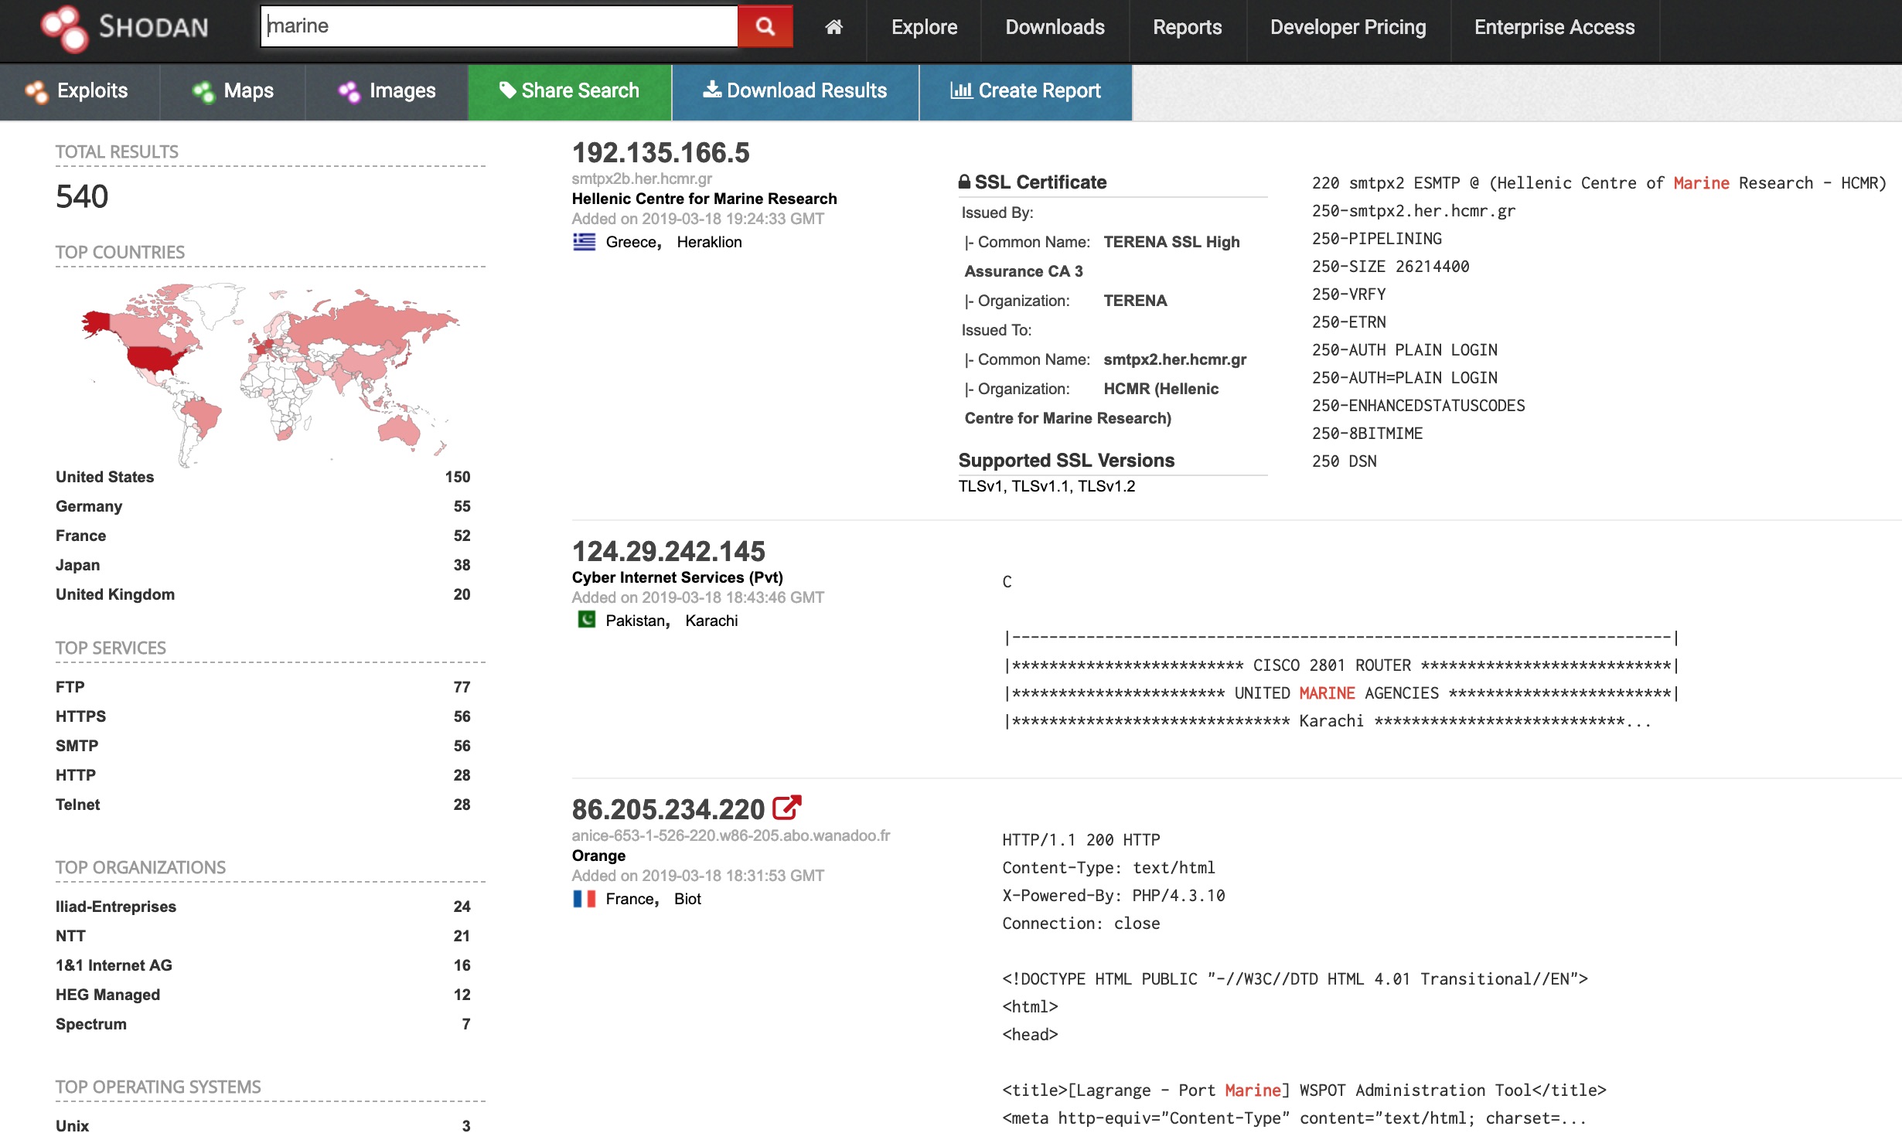This screenshot has width=1902, height=1133.
Task: Click the green Maps icon
Action: [203, 91]
